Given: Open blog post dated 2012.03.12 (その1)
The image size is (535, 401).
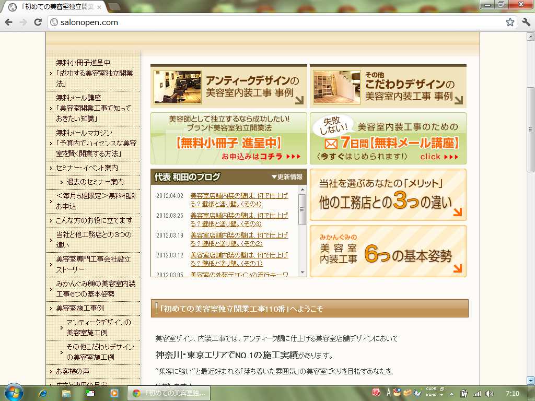Looking at the screenshot, I should 239,259.
